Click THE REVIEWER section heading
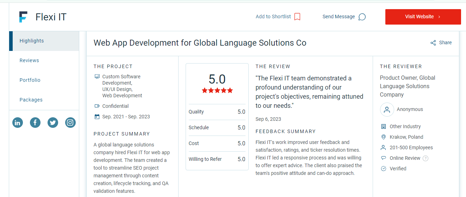466x197 pixels. pos(401,66)
